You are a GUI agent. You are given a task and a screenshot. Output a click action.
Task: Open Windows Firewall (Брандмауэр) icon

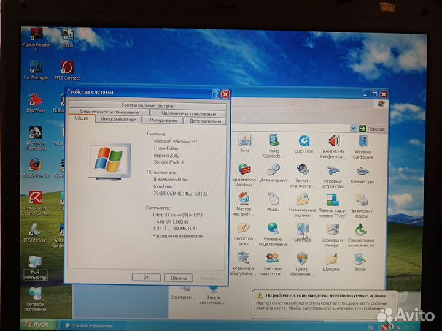click(x=244, y=175)
